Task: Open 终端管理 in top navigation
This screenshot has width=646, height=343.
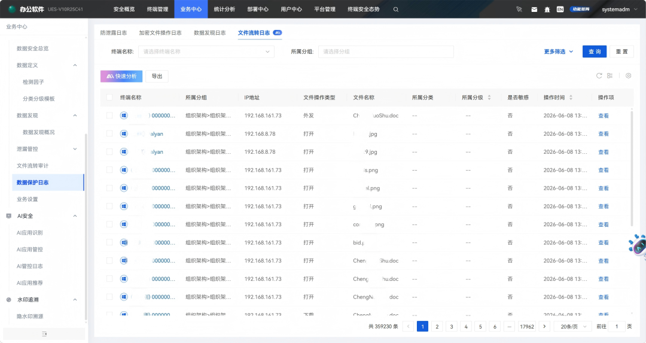Action: pyautogui.click(x=157, y=9)
